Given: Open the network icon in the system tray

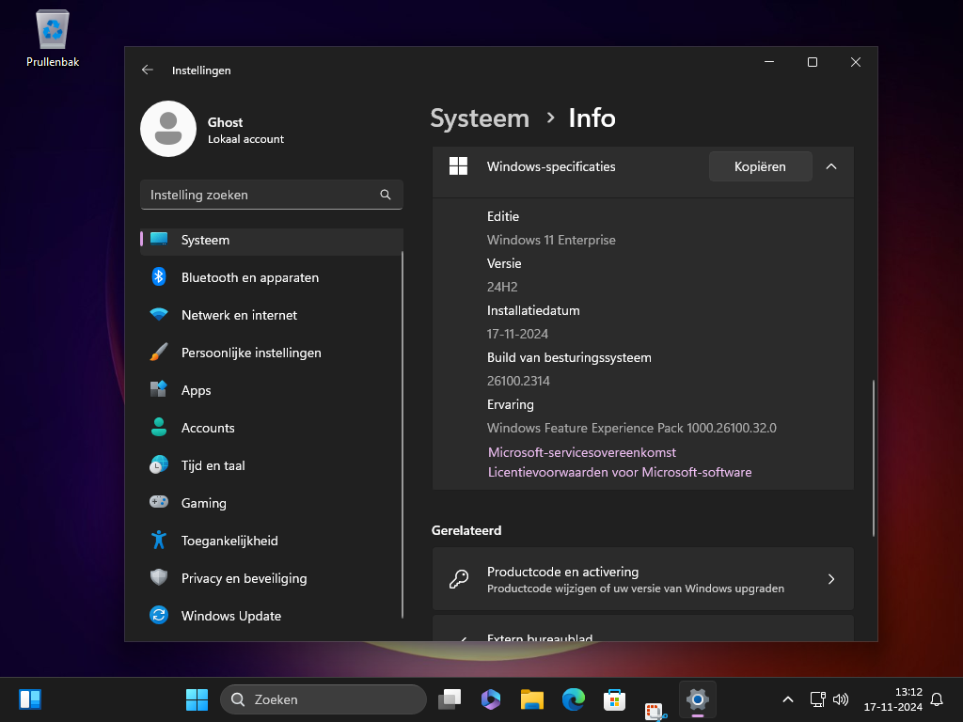Looking at the screenshot, I should 817,699.
